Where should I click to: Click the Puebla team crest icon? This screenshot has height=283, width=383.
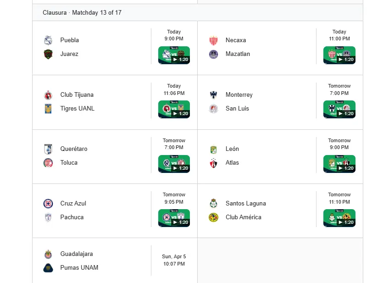pyautogui.click(x=48, y=40)
